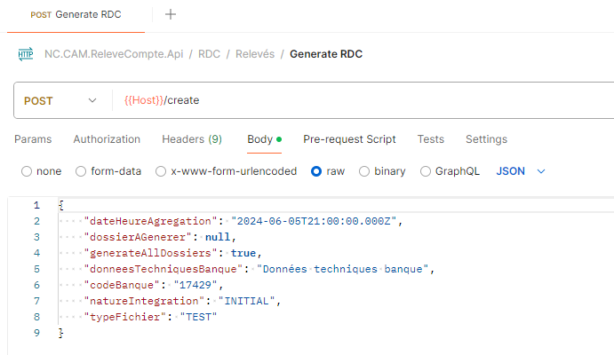Viewport: 614px width, 355px height.
Task: Select the binary body option
Action: click(x=365, y=171)
